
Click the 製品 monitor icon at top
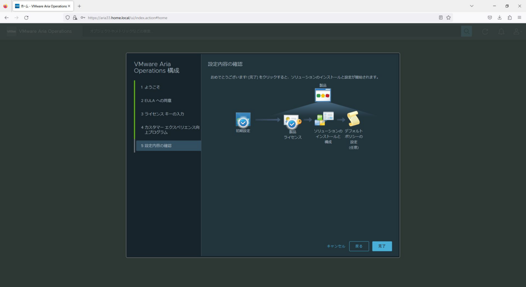[323, 95]
